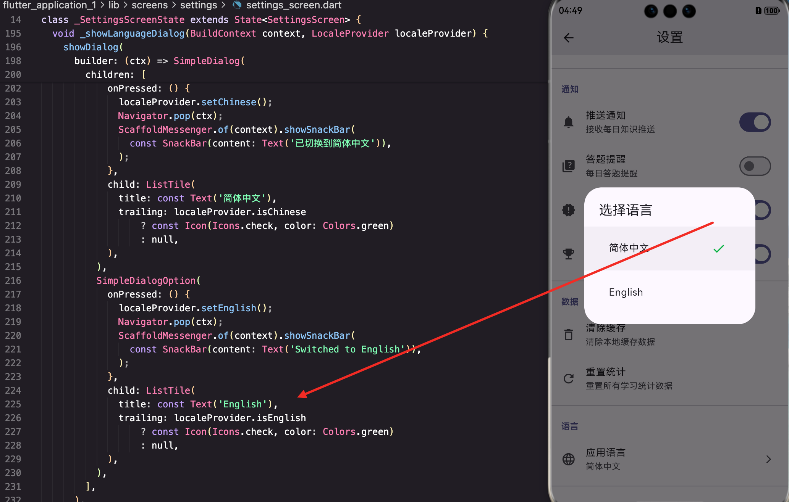Click the sticky _showLanguageDialog method line
This screenshot has width=789, height=502.
tap(270, 33)
